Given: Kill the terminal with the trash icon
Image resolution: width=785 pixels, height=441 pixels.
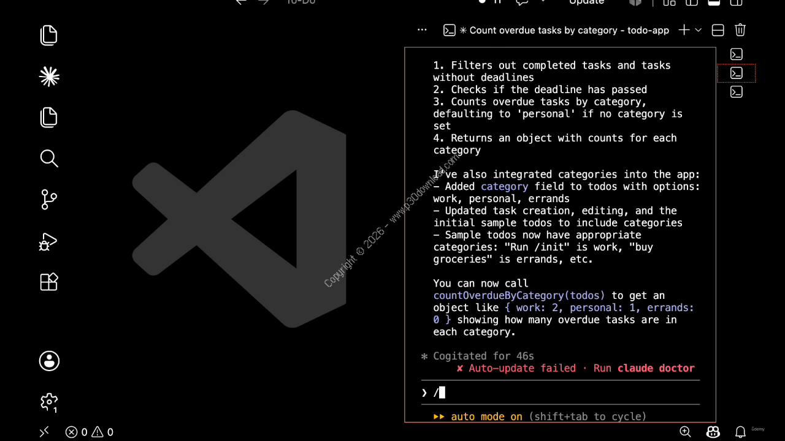Looking at the screenshot, I should point(740,30).
